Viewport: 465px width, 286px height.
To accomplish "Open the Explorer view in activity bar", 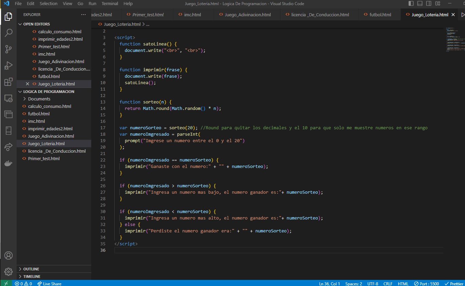I will [8, 16].
